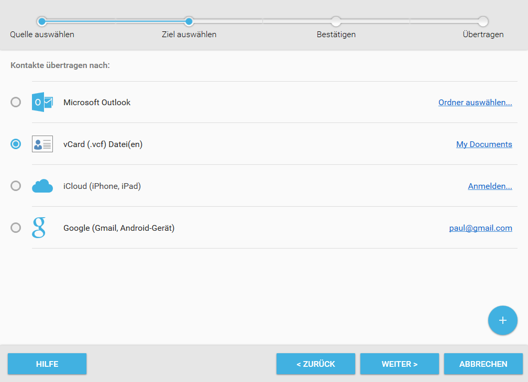Screen dimensions: 528x382
Task: Select the vCard (.vcf) radio button
Action: pos(16,144)
